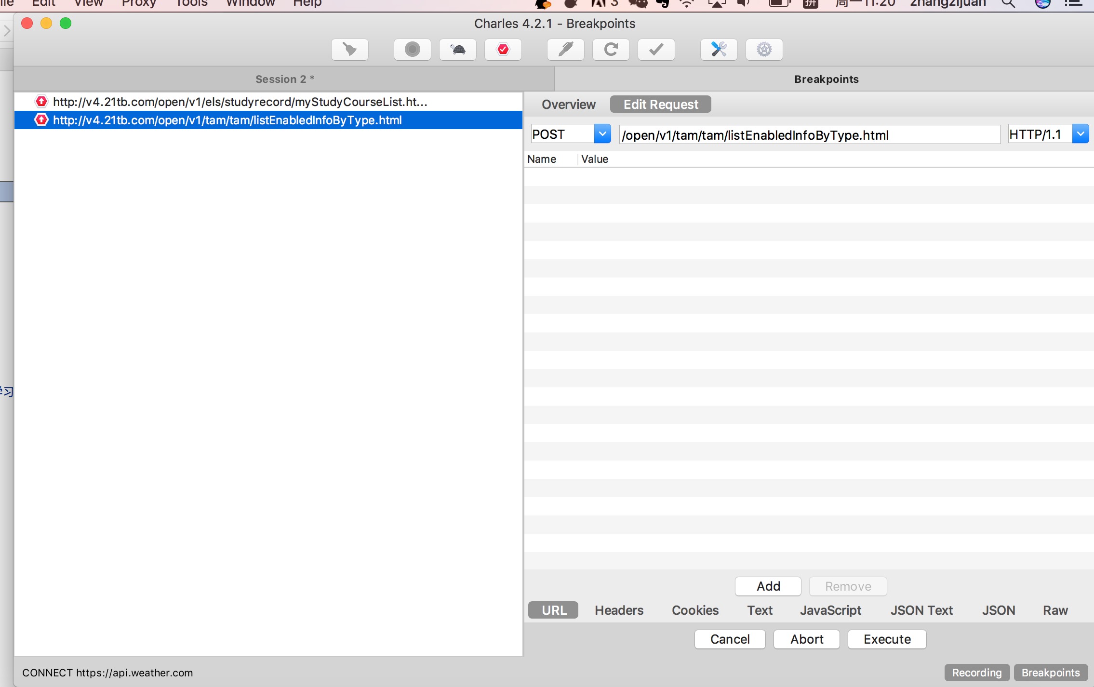This screenshot has width=1094, height=687.
Task: Click the Siri icon in menu bar
Action: pos(1043,4)
